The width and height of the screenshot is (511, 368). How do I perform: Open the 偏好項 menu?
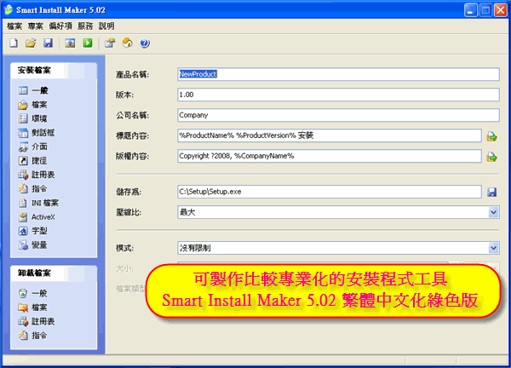tap(62, 26)
